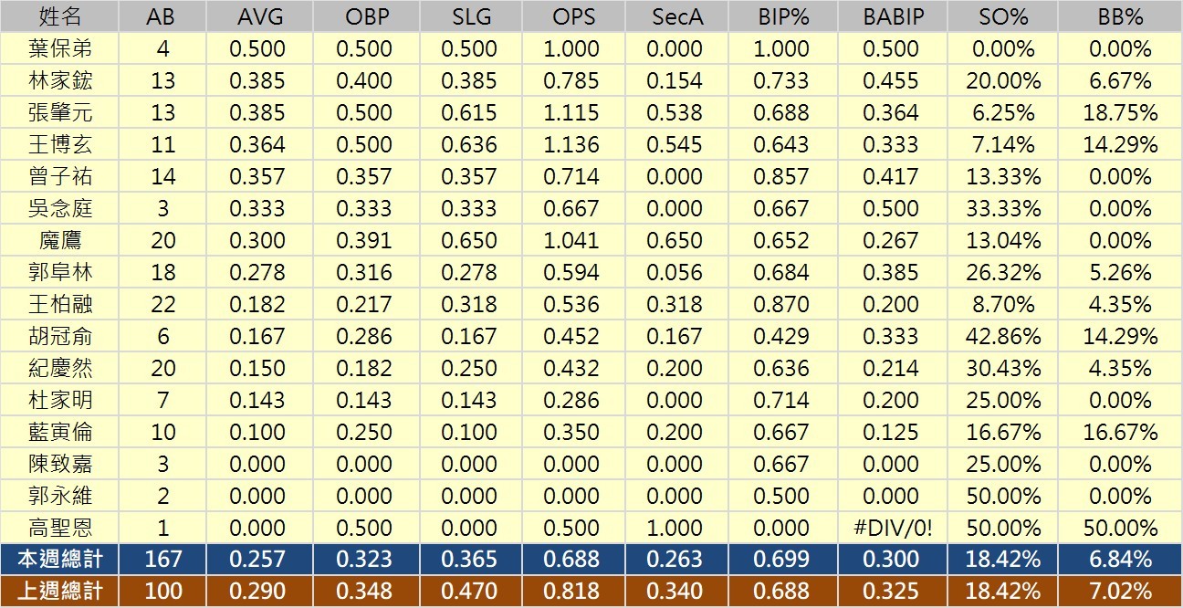
Task: Select 魔鷹's OPS value 1.041
Action: pyautogui.click(x=571, y=240)
